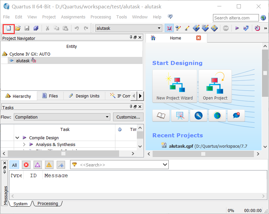Screen dimensions: 269x214
Task: Expand the Analysis & Synthesis task
Action: point(24,144)
